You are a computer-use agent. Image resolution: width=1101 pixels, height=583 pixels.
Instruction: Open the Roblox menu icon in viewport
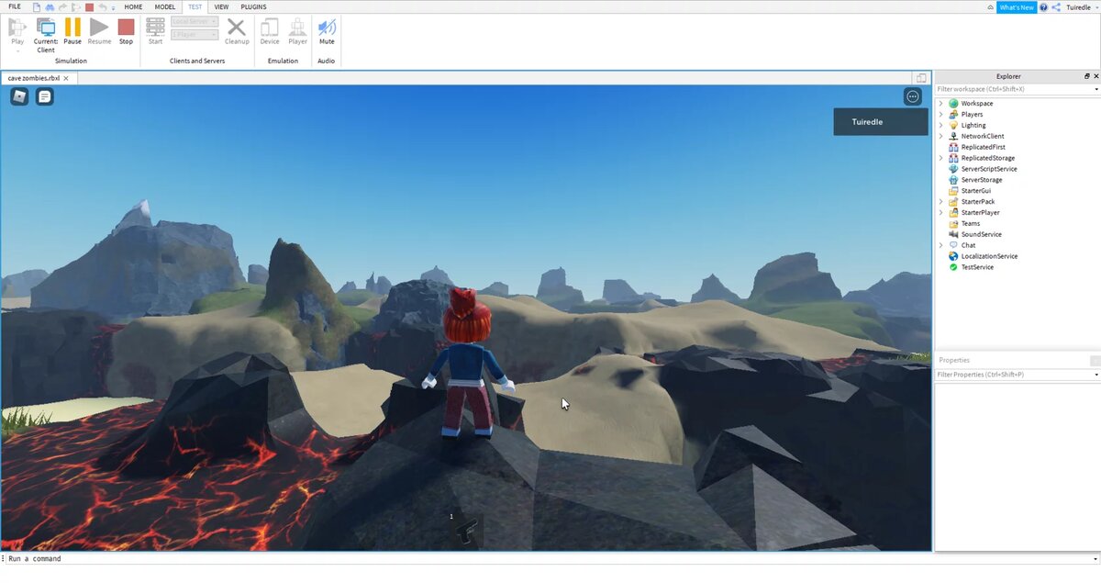pos(19,96)
